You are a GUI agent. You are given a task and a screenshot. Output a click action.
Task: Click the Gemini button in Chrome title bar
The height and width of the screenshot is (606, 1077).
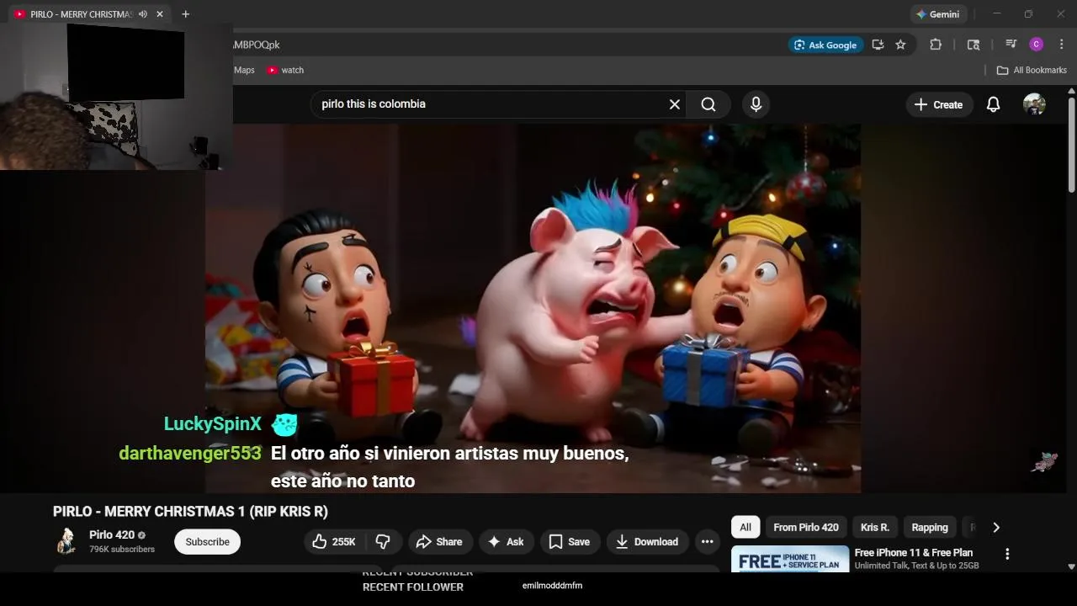click(x=938, y=14)
